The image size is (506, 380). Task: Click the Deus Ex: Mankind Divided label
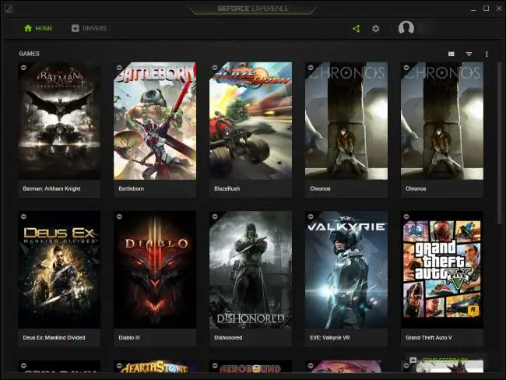pyautogui.click(x=54, y=338)
